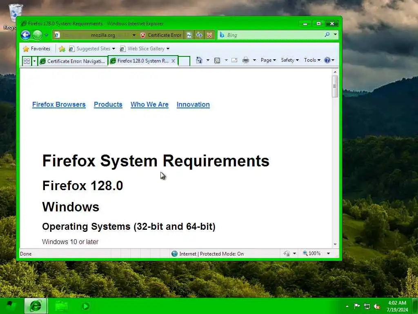
Task: Open the Safety menu
Action: 290,60
